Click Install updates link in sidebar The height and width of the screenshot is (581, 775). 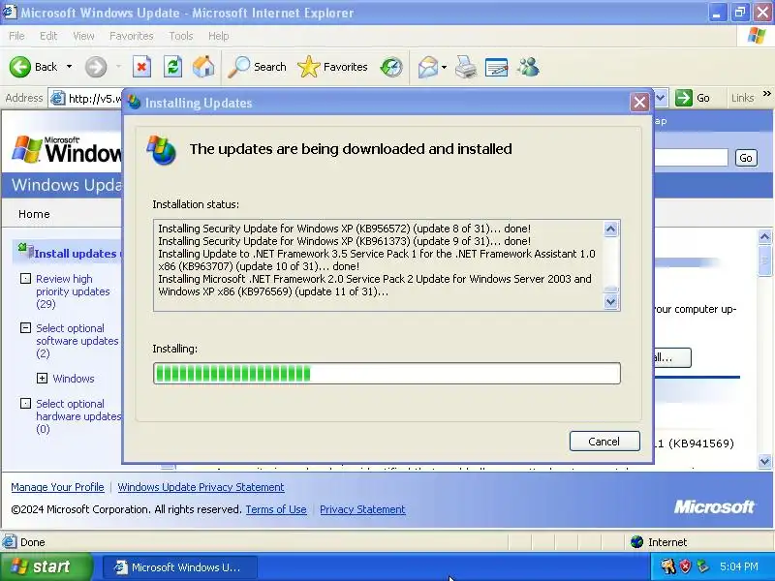pyautogui.click(x=76, y=254)
